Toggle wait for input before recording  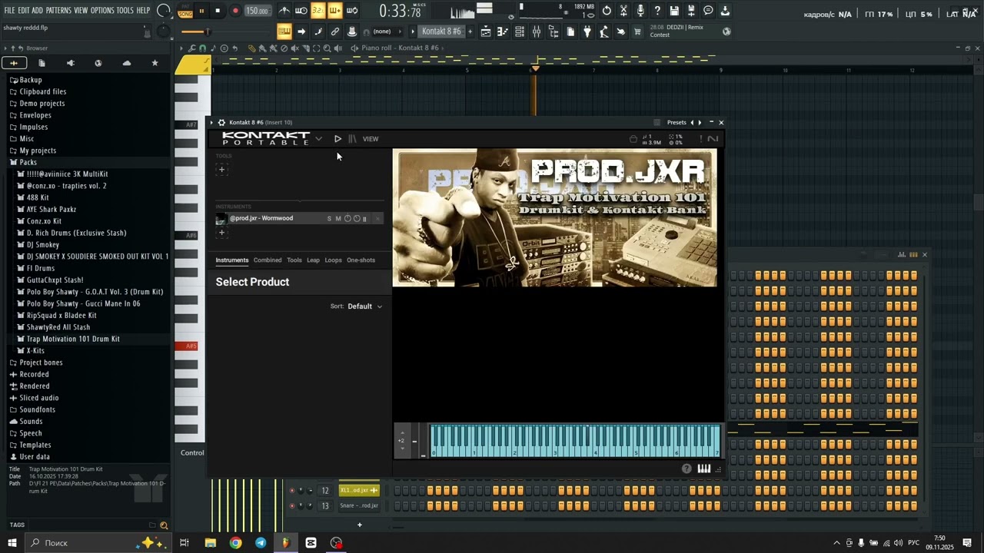301,11
